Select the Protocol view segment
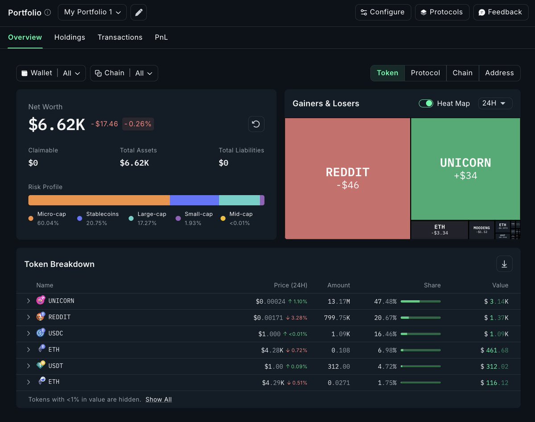The width and height of the screenshot is (535, 422). pos(425,73)
